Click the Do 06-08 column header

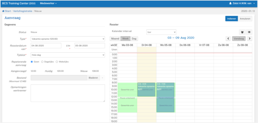pos(185,45)
